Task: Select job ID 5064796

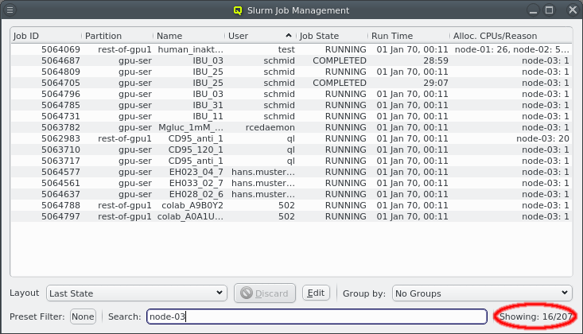Action: click(x=60, y=94)
